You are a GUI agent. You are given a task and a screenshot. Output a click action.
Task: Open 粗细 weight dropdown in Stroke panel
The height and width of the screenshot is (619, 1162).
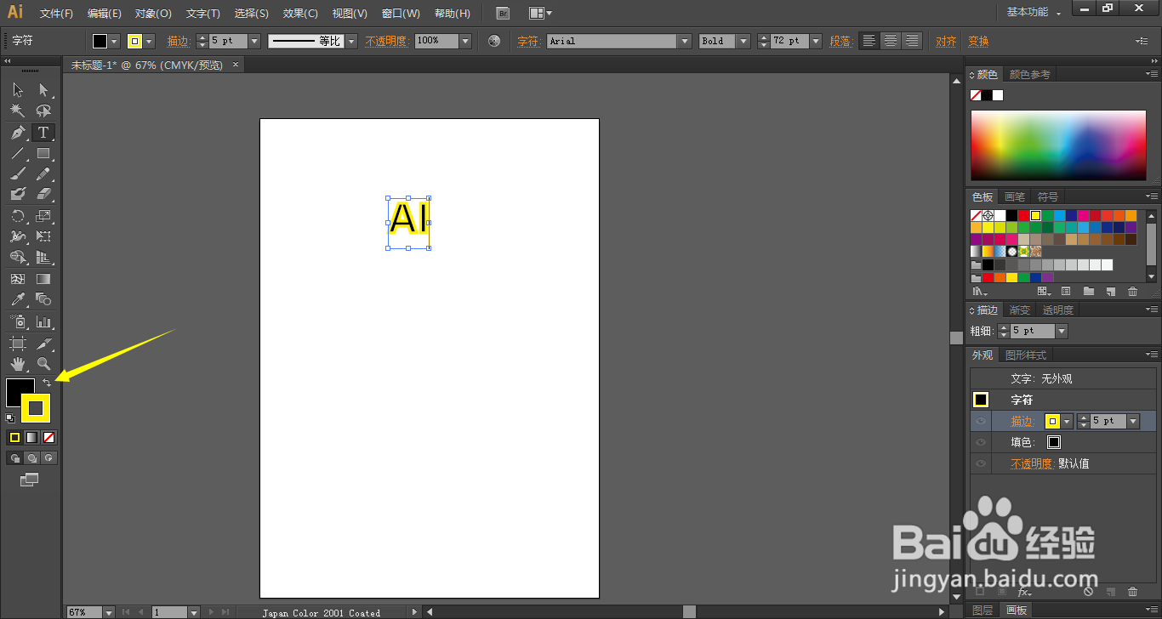[x=1061, y=331]
